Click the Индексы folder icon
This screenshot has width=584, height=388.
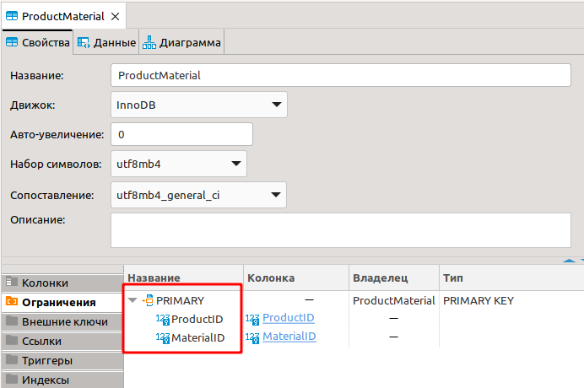coord(11,380)
